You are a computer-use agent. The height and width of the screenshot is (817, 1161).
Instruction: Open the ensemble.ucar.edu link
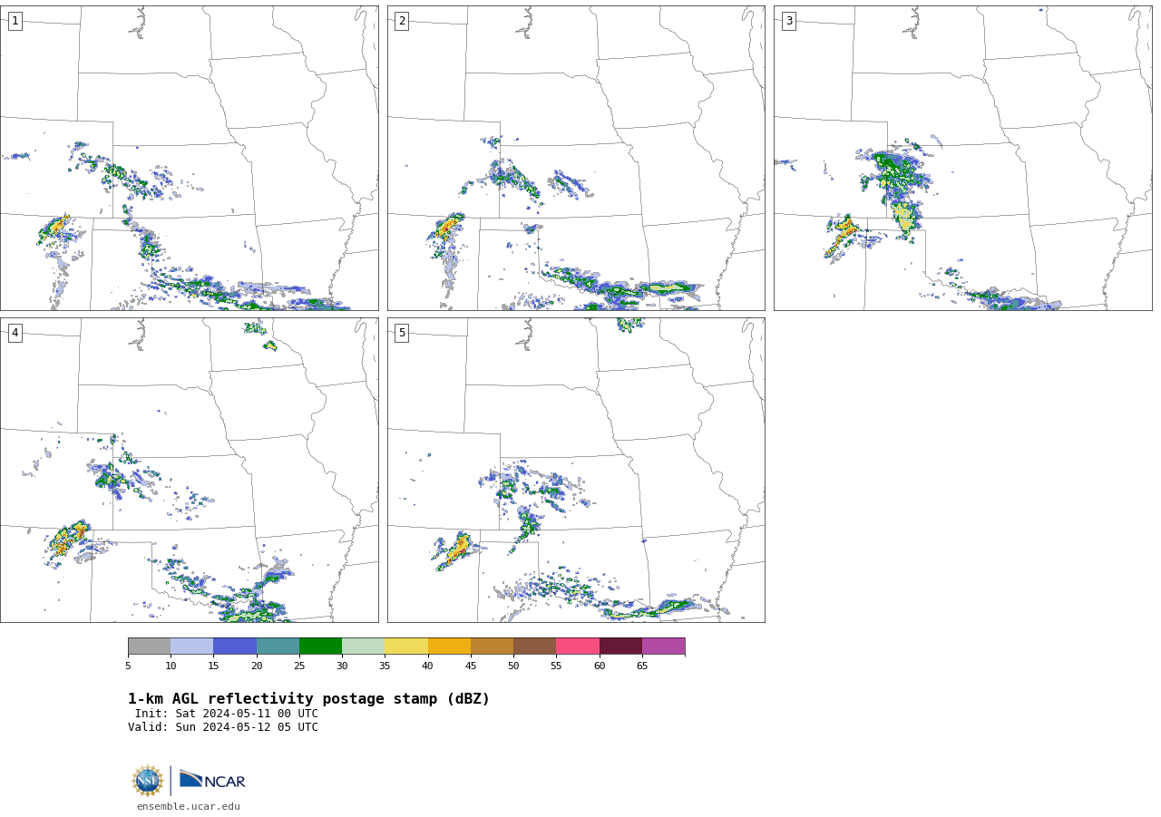pyautogui.click(x=189, y=806)
